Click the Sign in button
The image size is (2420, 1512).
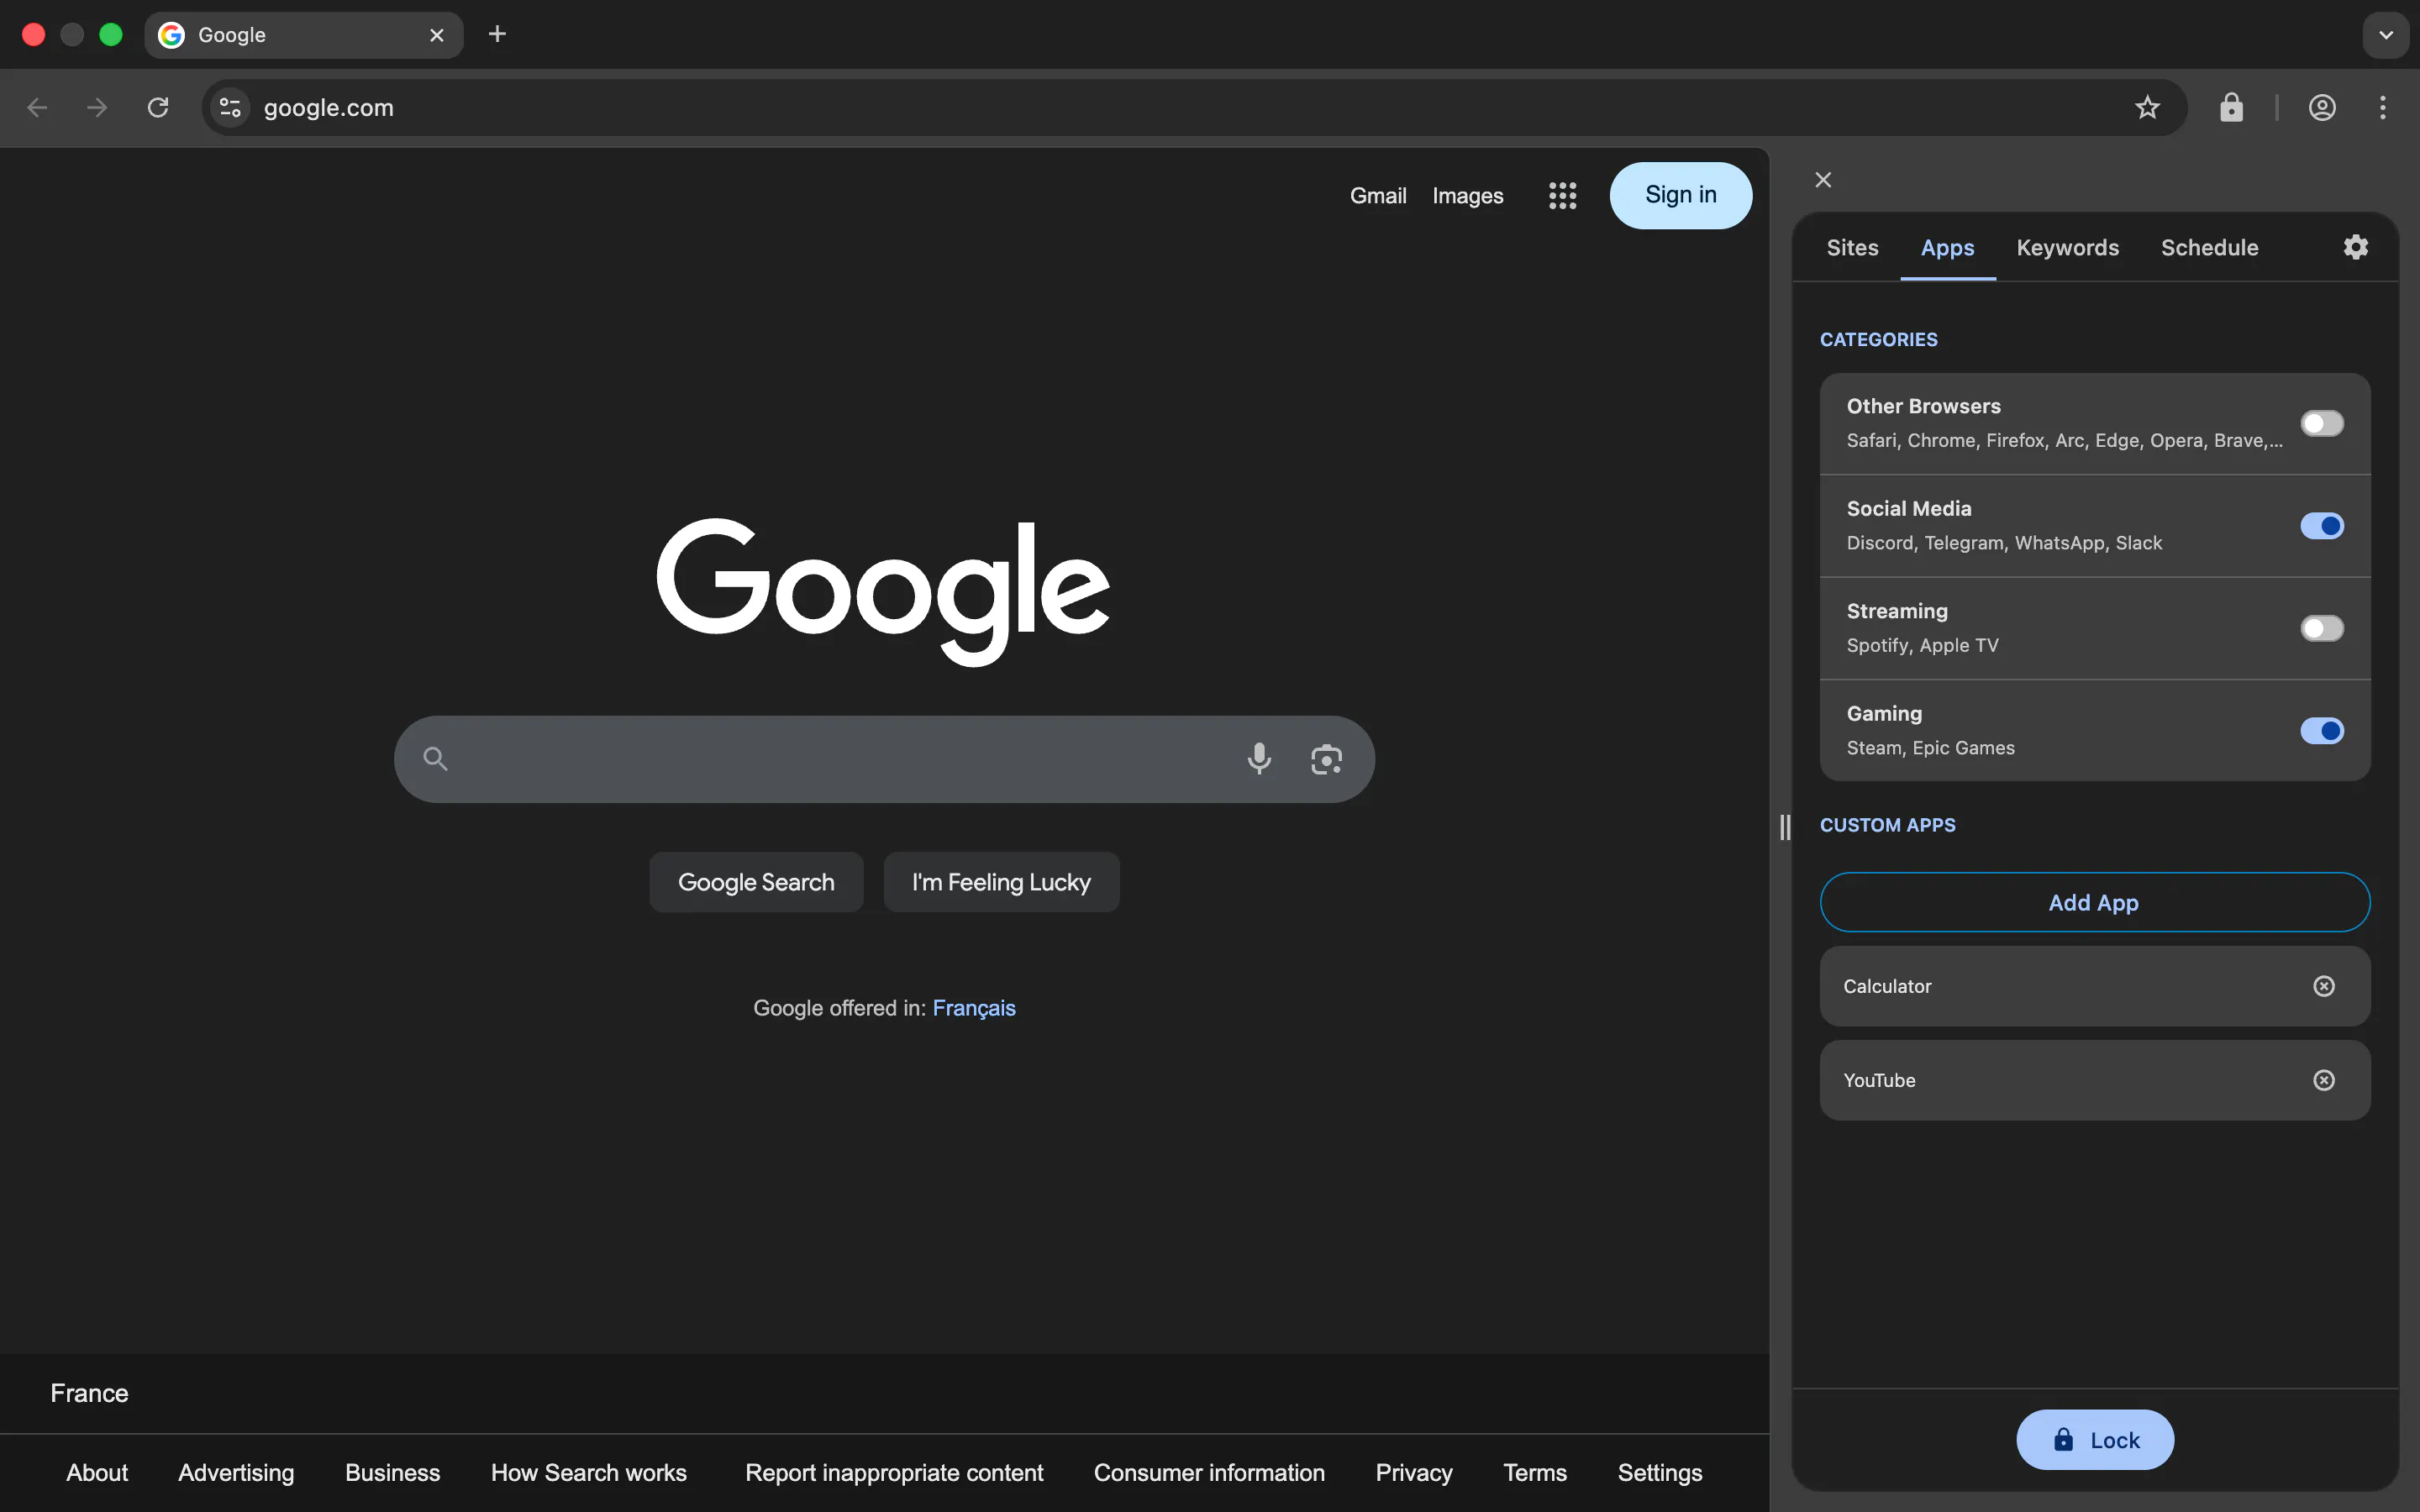[1680, 196]
